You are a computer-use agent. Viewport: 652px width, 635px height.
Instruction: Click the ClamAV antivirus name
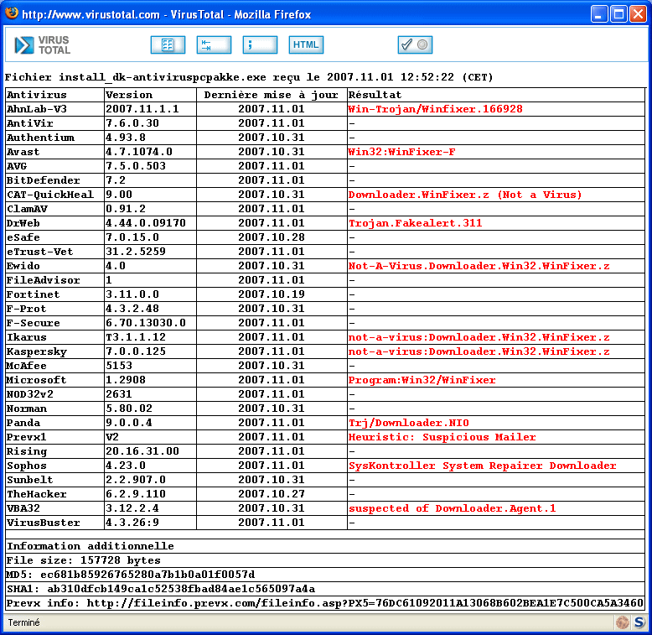[x=27, y=209]
